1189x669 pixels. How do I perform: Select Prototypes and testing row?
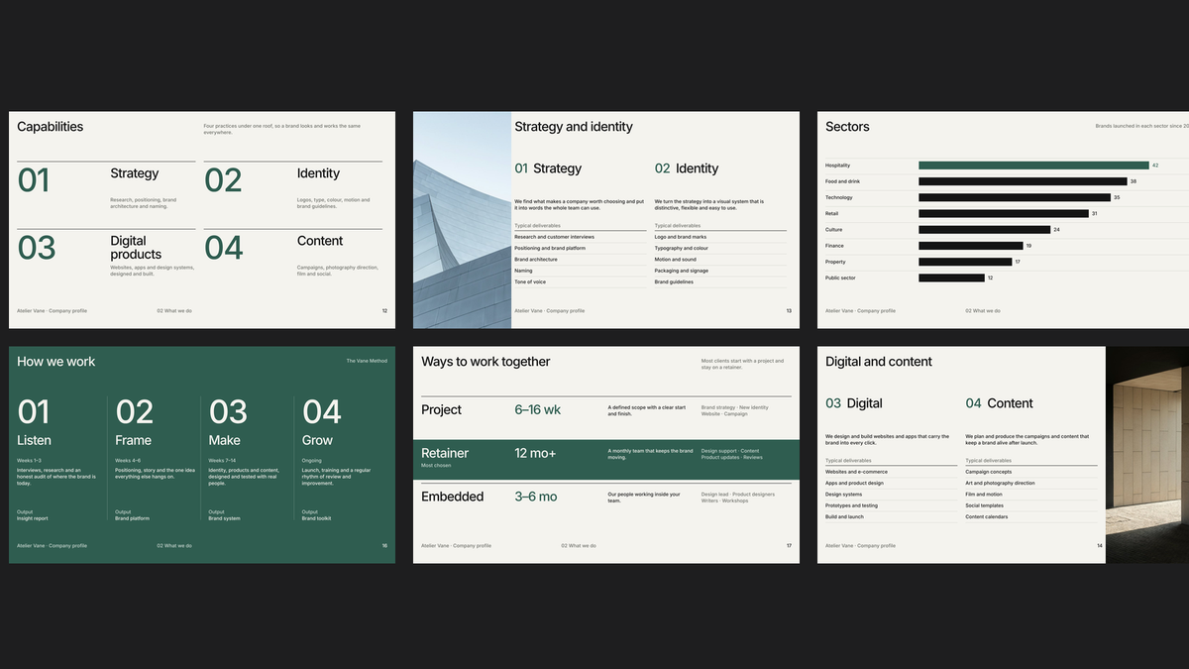(892, 505)
